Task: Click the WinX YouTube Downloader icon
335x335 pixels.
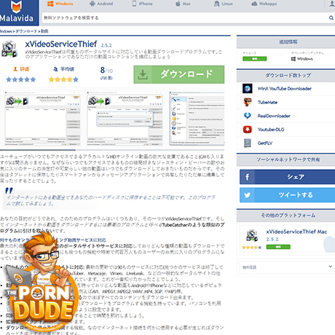Action: point(248,89)
